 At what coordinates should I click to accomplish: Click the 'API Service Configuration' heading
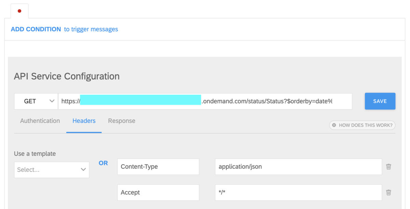coord(67,76)
